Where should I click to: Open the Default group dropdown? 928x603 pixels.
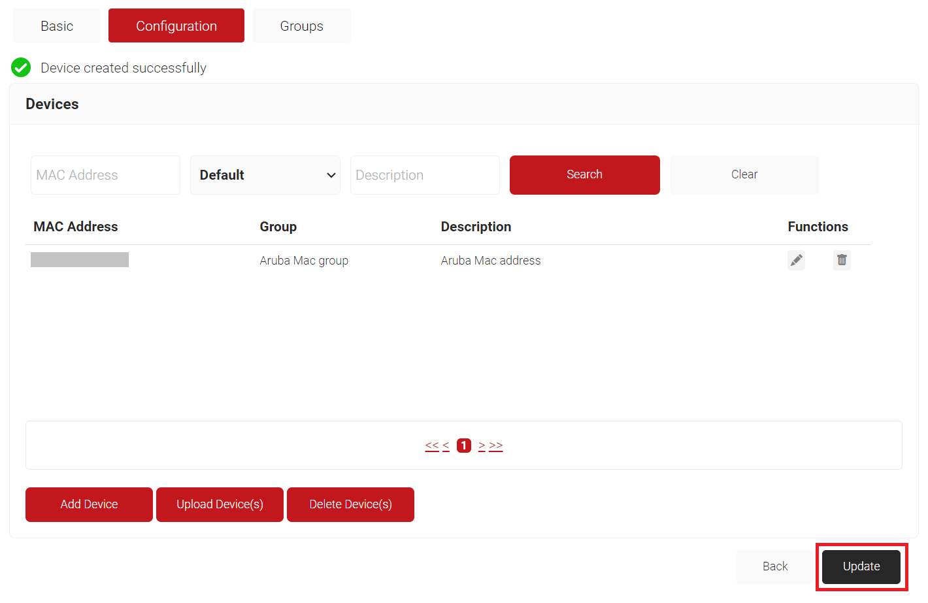click(x=265, y=175)
